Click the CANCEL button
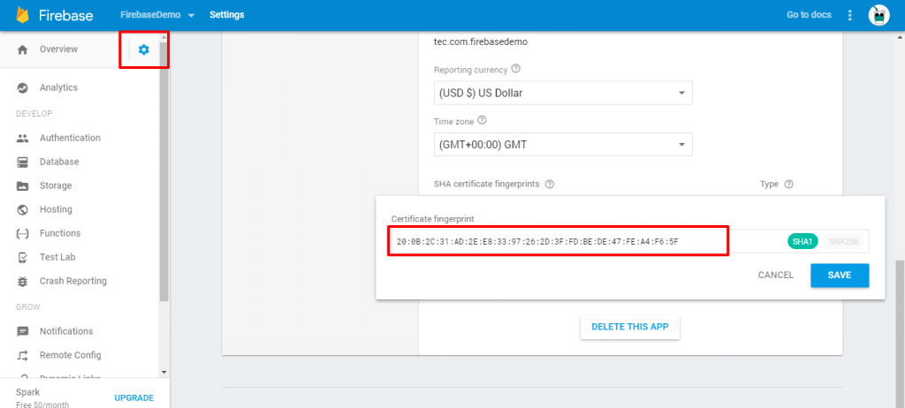This screenshot has width=905, height=408. point(775,275)
